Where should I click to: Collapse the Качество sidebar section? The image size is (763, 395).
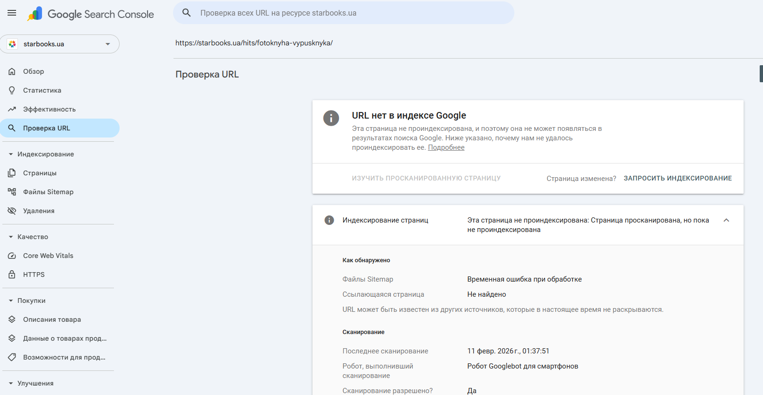pyautogui.click(x=11, y=237)
